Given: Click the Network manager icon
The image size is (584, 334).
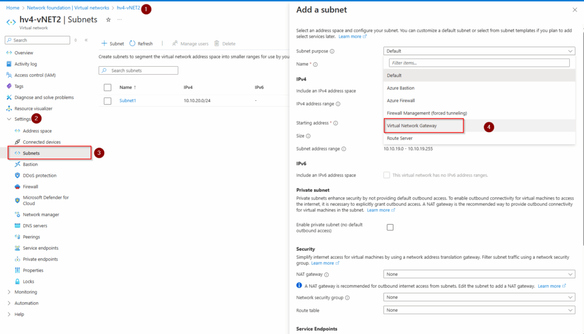Looking at the screenshot, I should point(17,215).
